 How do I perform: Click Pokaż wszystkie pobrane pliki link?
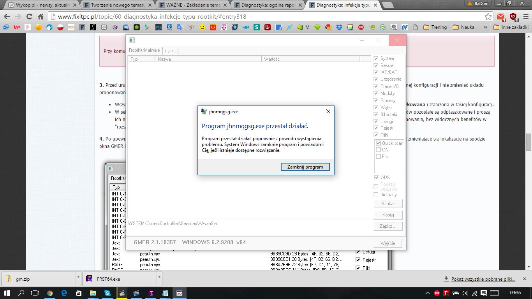483,279
